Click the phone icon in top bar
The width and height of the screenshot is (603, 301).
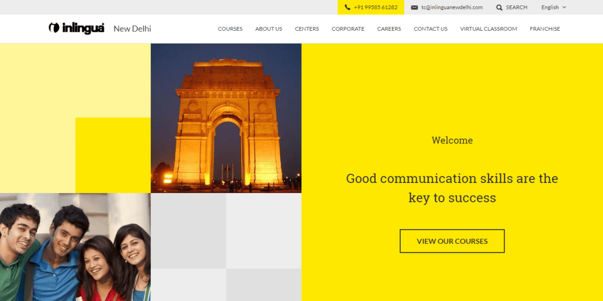pyautogui.click(x=347, y=8)
